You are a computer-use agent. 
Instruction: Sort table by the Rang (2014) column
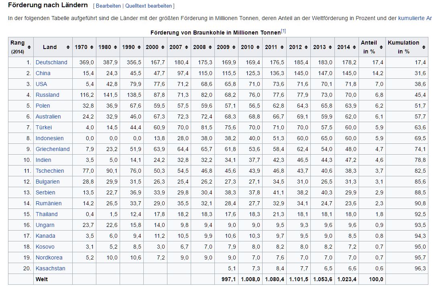pyautogui.click(x=30, y=47)
